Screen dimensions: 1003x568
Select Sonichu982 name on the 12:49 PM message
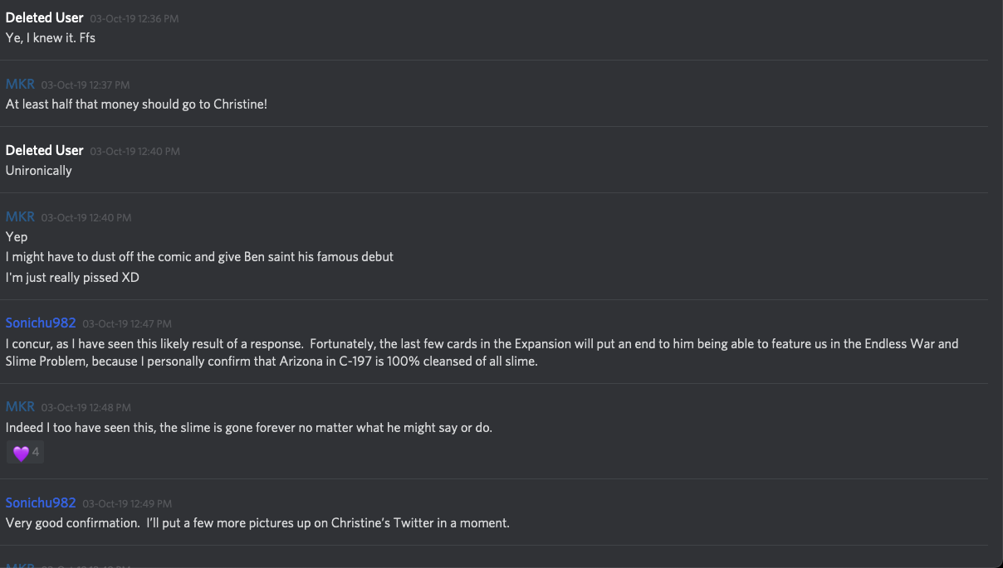(x=41, y=502)
